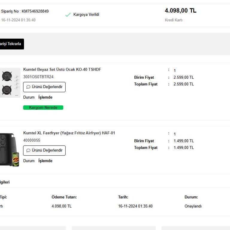Screen dimensions: 230x230
Task: Click speech bubble icon in Ocak review button
Action: tap(28, 87)
